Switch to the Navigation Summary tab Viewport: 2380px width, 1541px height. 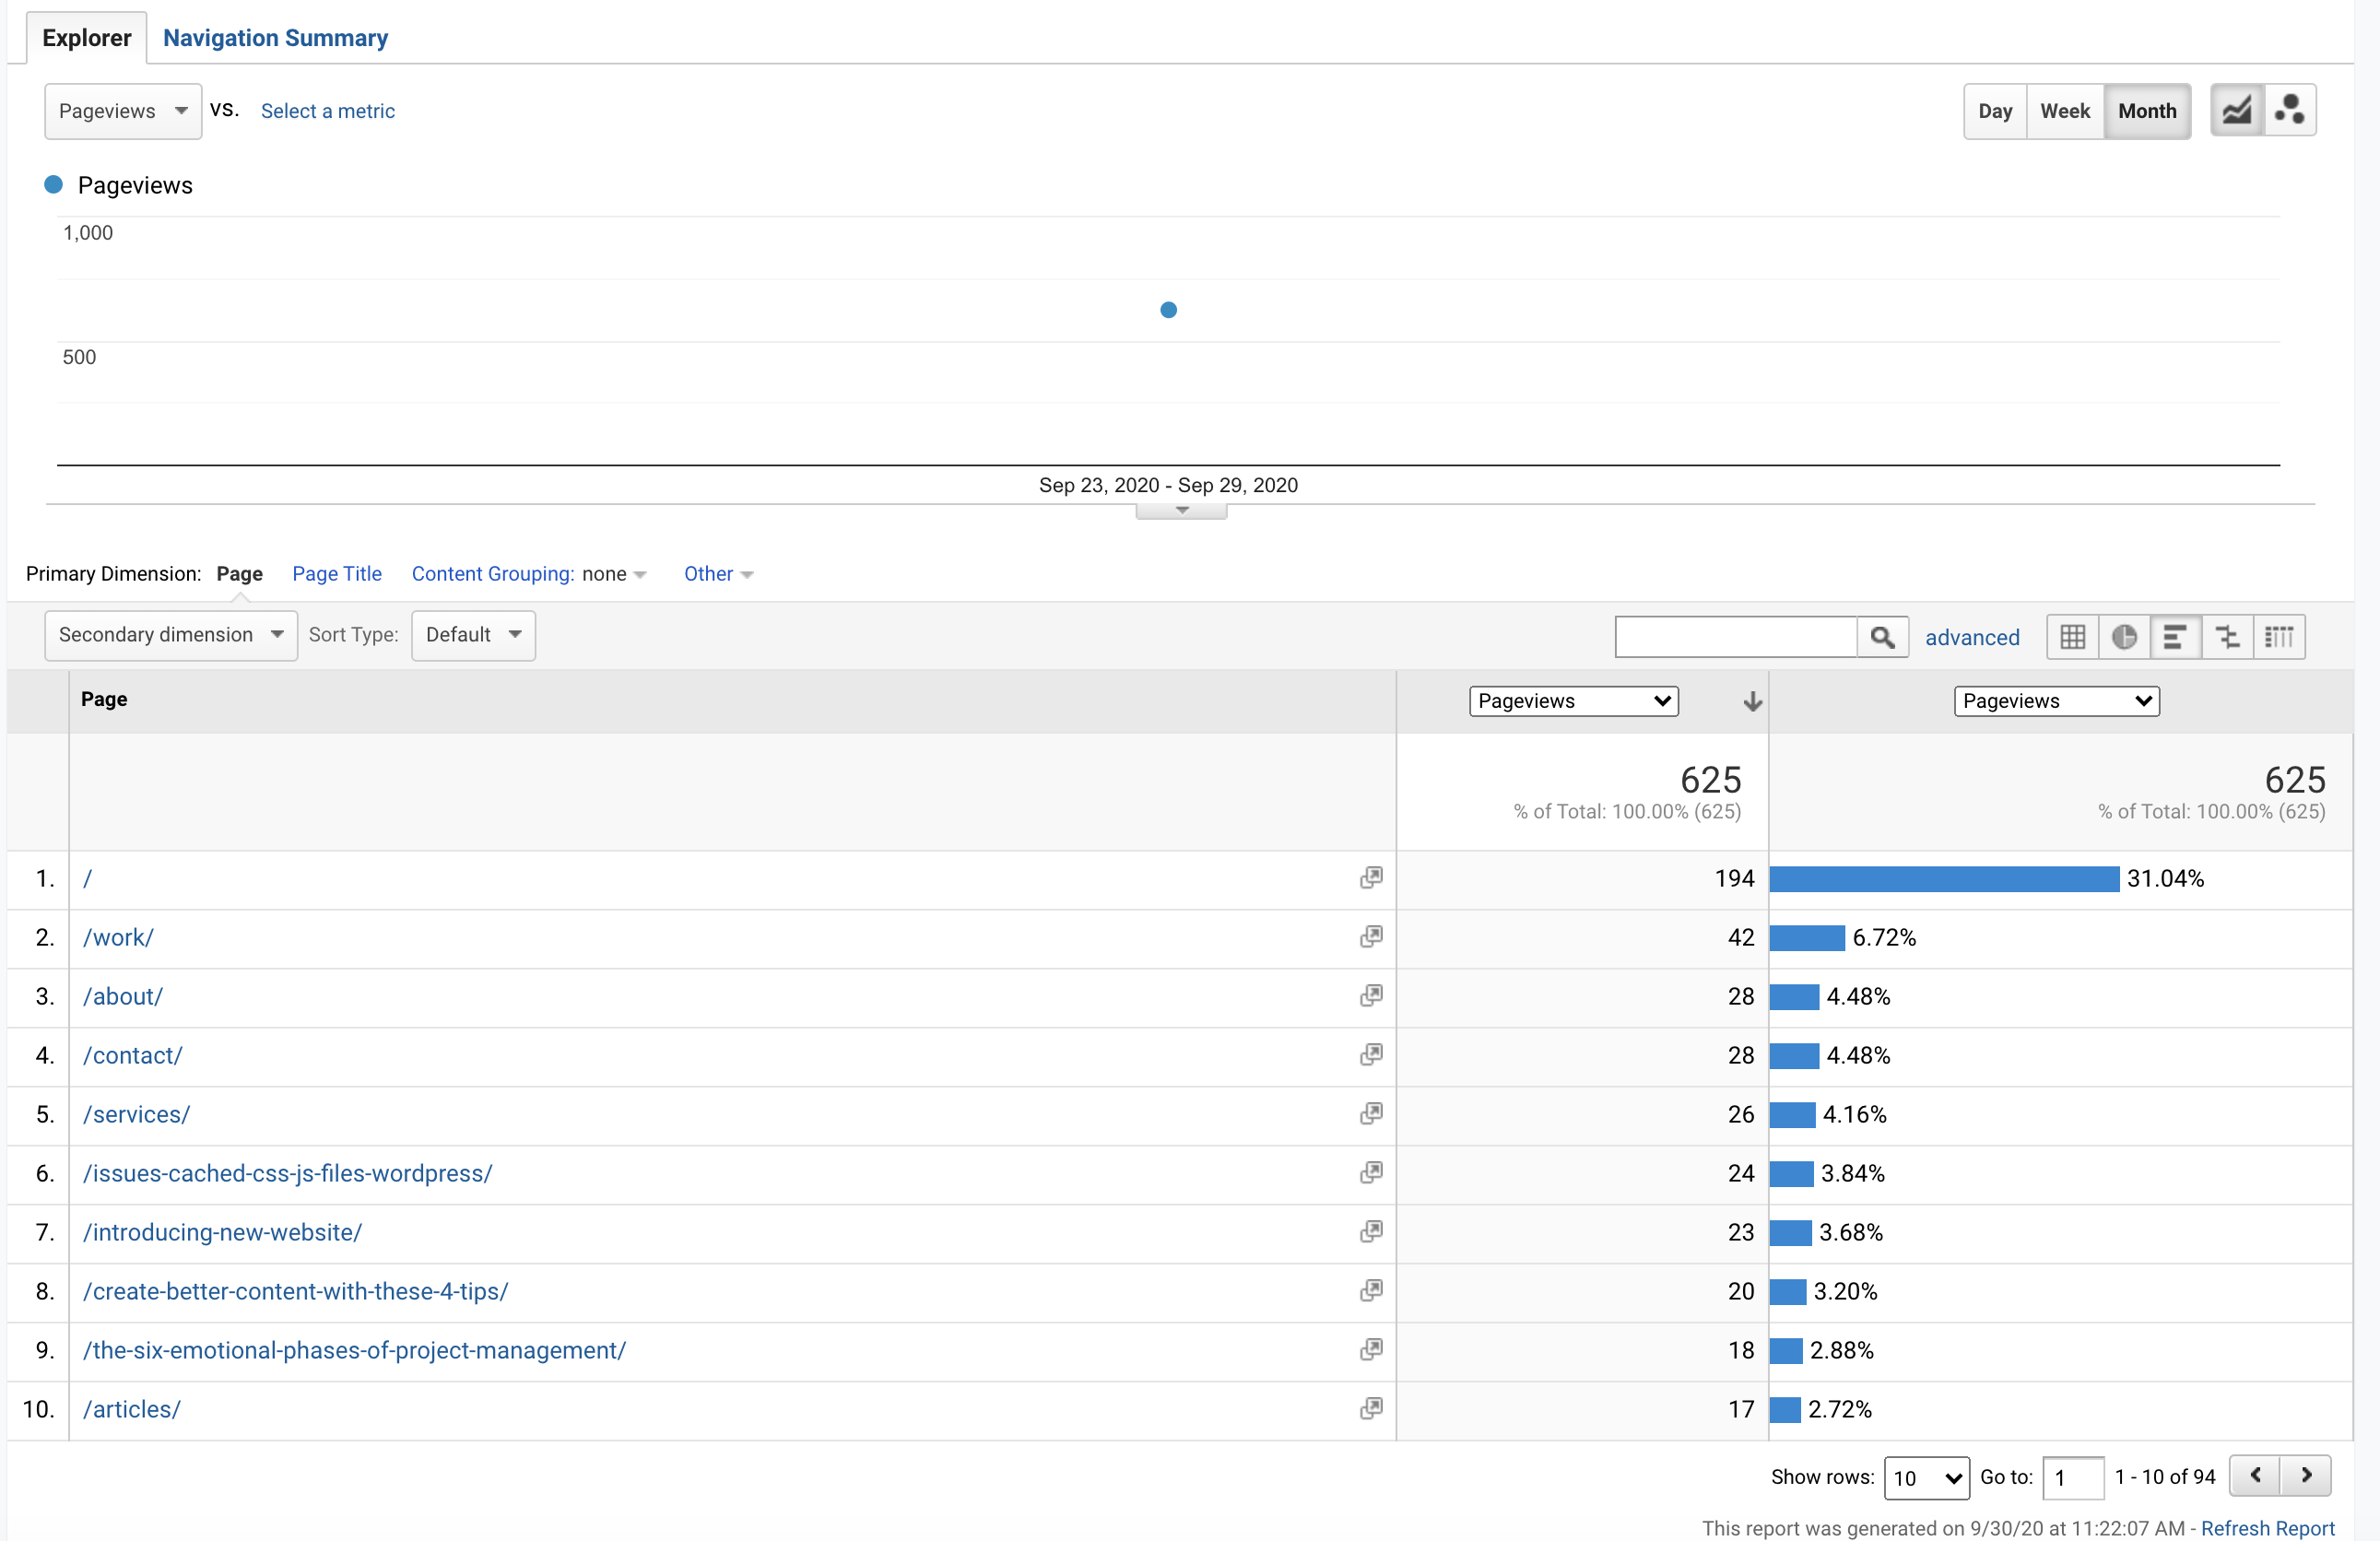(275, 38)
